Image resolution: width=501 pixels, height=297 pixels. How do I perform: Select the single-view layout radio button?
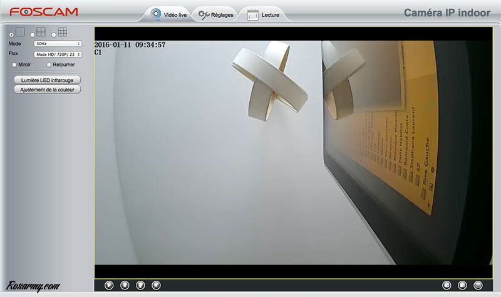[11, 34]
